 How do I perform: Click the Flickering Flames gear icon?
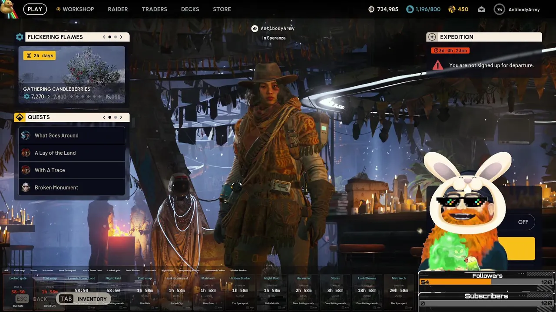pyautogui.click(x=20, y=37)
